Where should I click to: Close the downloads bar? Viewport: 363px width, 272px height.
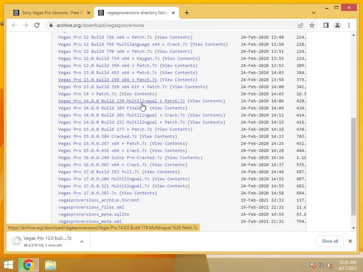pyautogui.click(x=350, y=241)
